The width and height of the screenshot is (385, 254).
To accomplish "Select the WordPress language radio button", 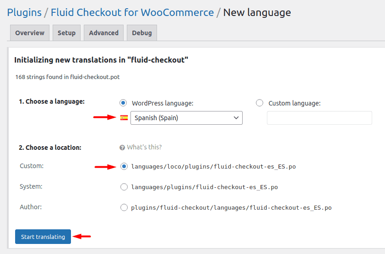I will tap(123, 103).
